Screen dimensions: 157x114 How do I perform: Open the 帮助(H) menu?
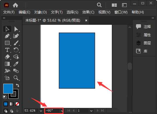click(138, 12)
